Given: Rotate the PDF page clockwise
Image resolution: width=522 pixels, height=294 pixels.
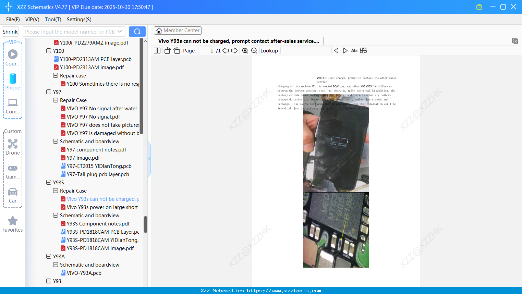Looking at the screenshot, I should coord(176,50).
